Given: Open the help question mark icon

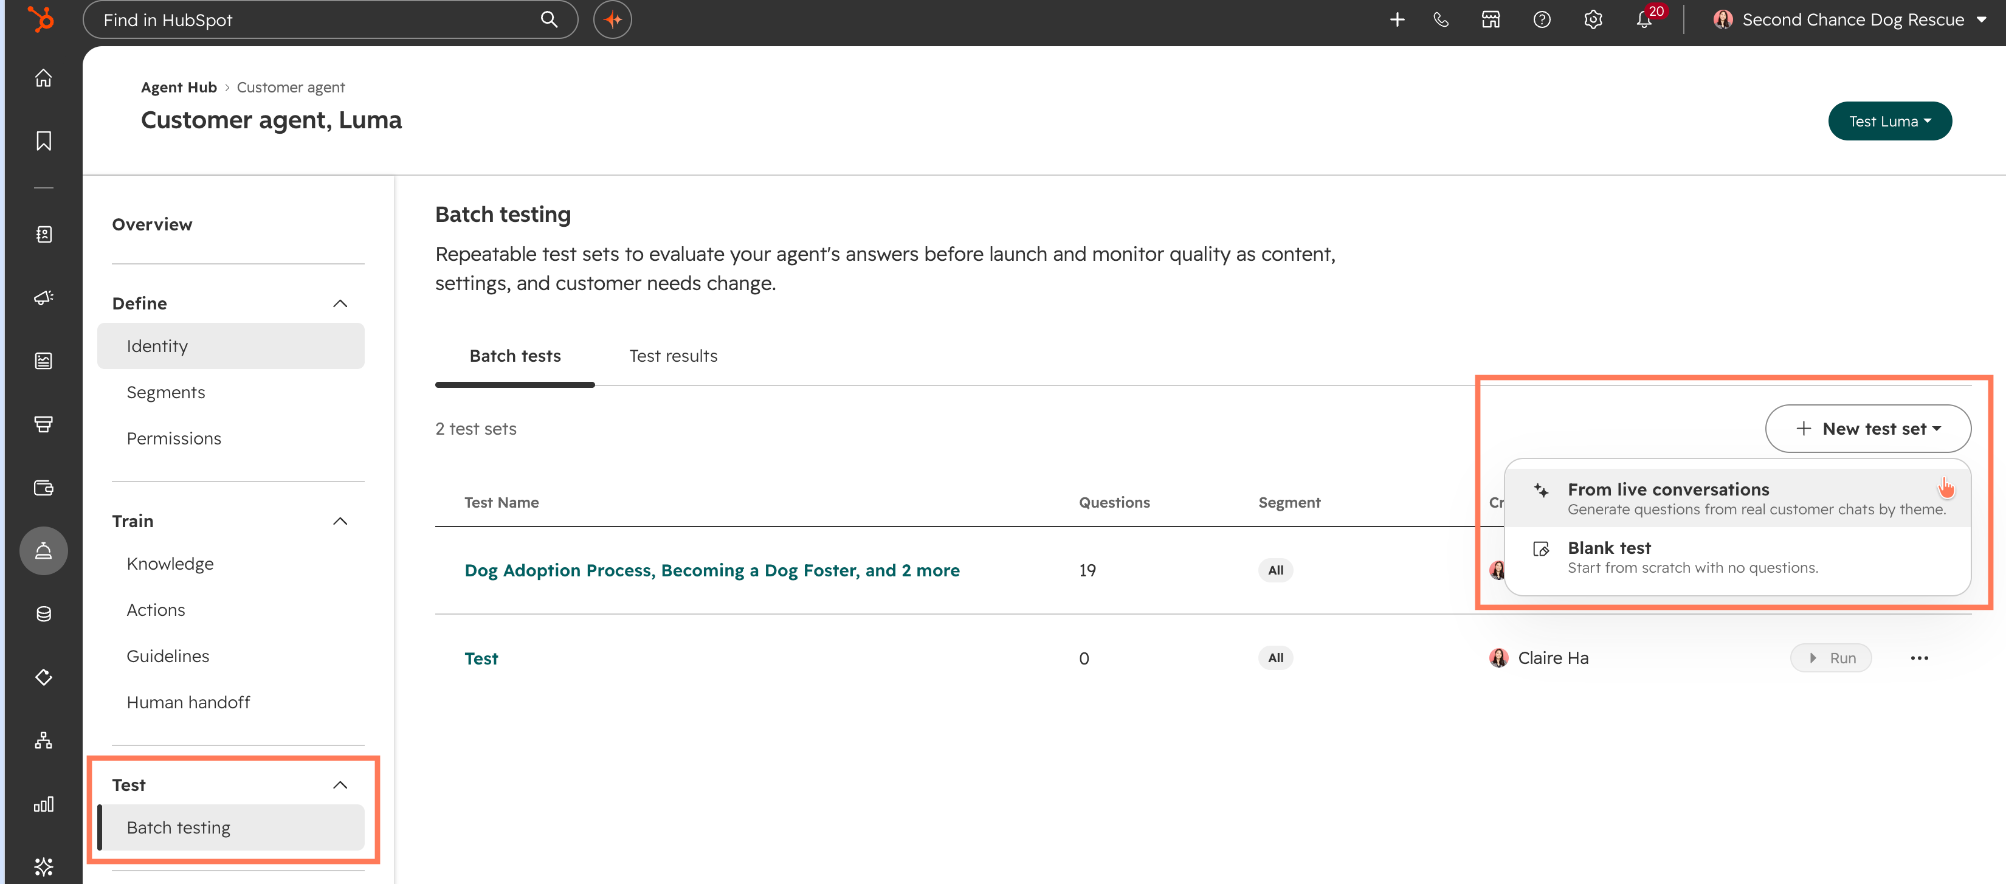Looking at the screenshot, I should click(1542, 19).
